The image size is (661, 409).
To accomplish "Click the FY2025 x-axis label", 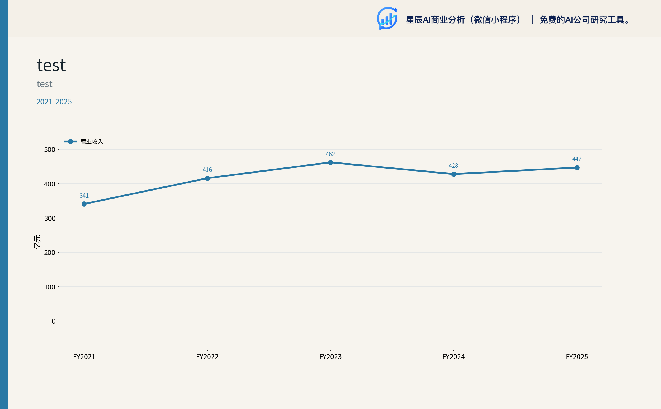I will pos(577,357).
